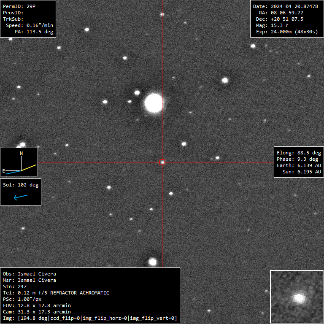Click the 'Elong: 88.5 deg' value

point(299,153)
